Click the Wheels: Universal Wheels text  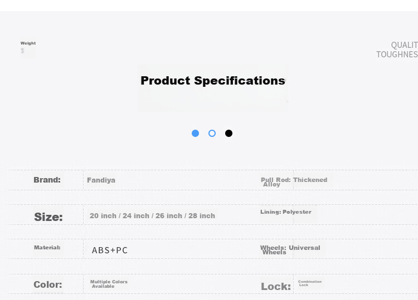coord(290,250)
